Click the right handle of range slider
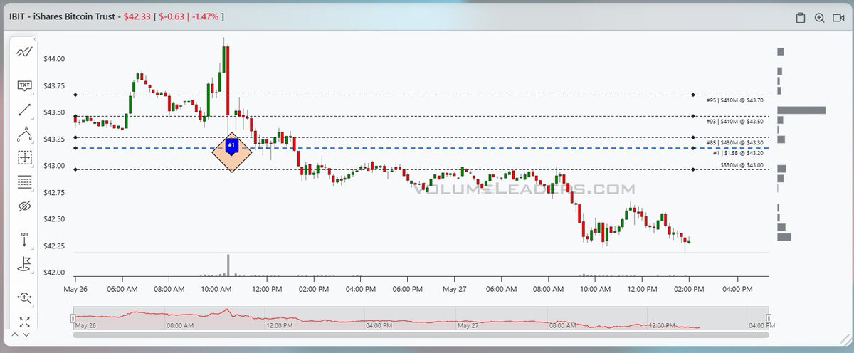 click(769, 317)
